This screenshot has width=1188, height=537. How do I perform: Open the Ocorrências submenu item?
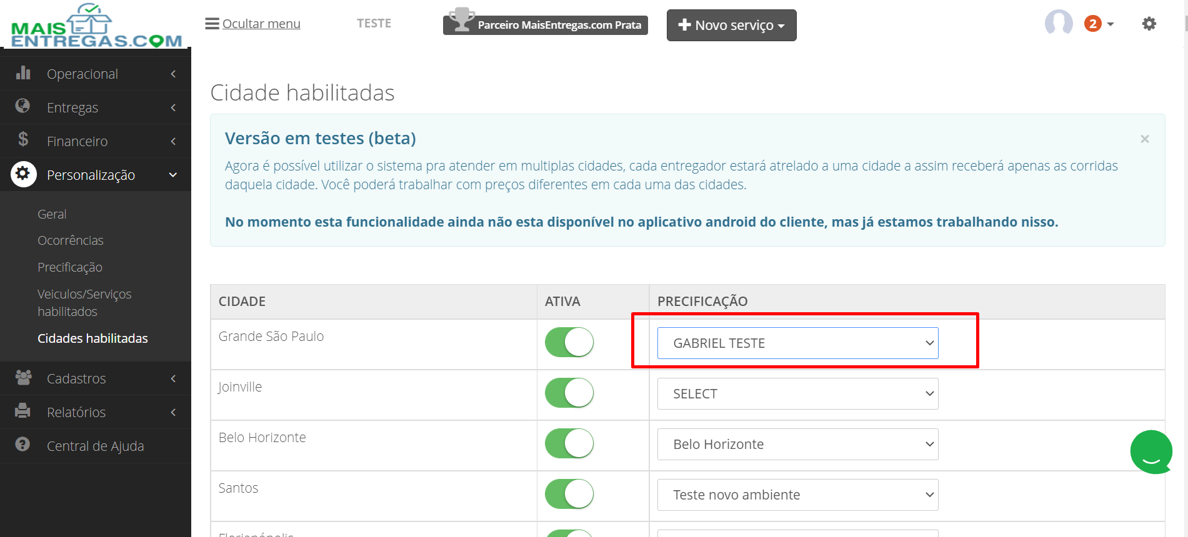coord(71,240)
